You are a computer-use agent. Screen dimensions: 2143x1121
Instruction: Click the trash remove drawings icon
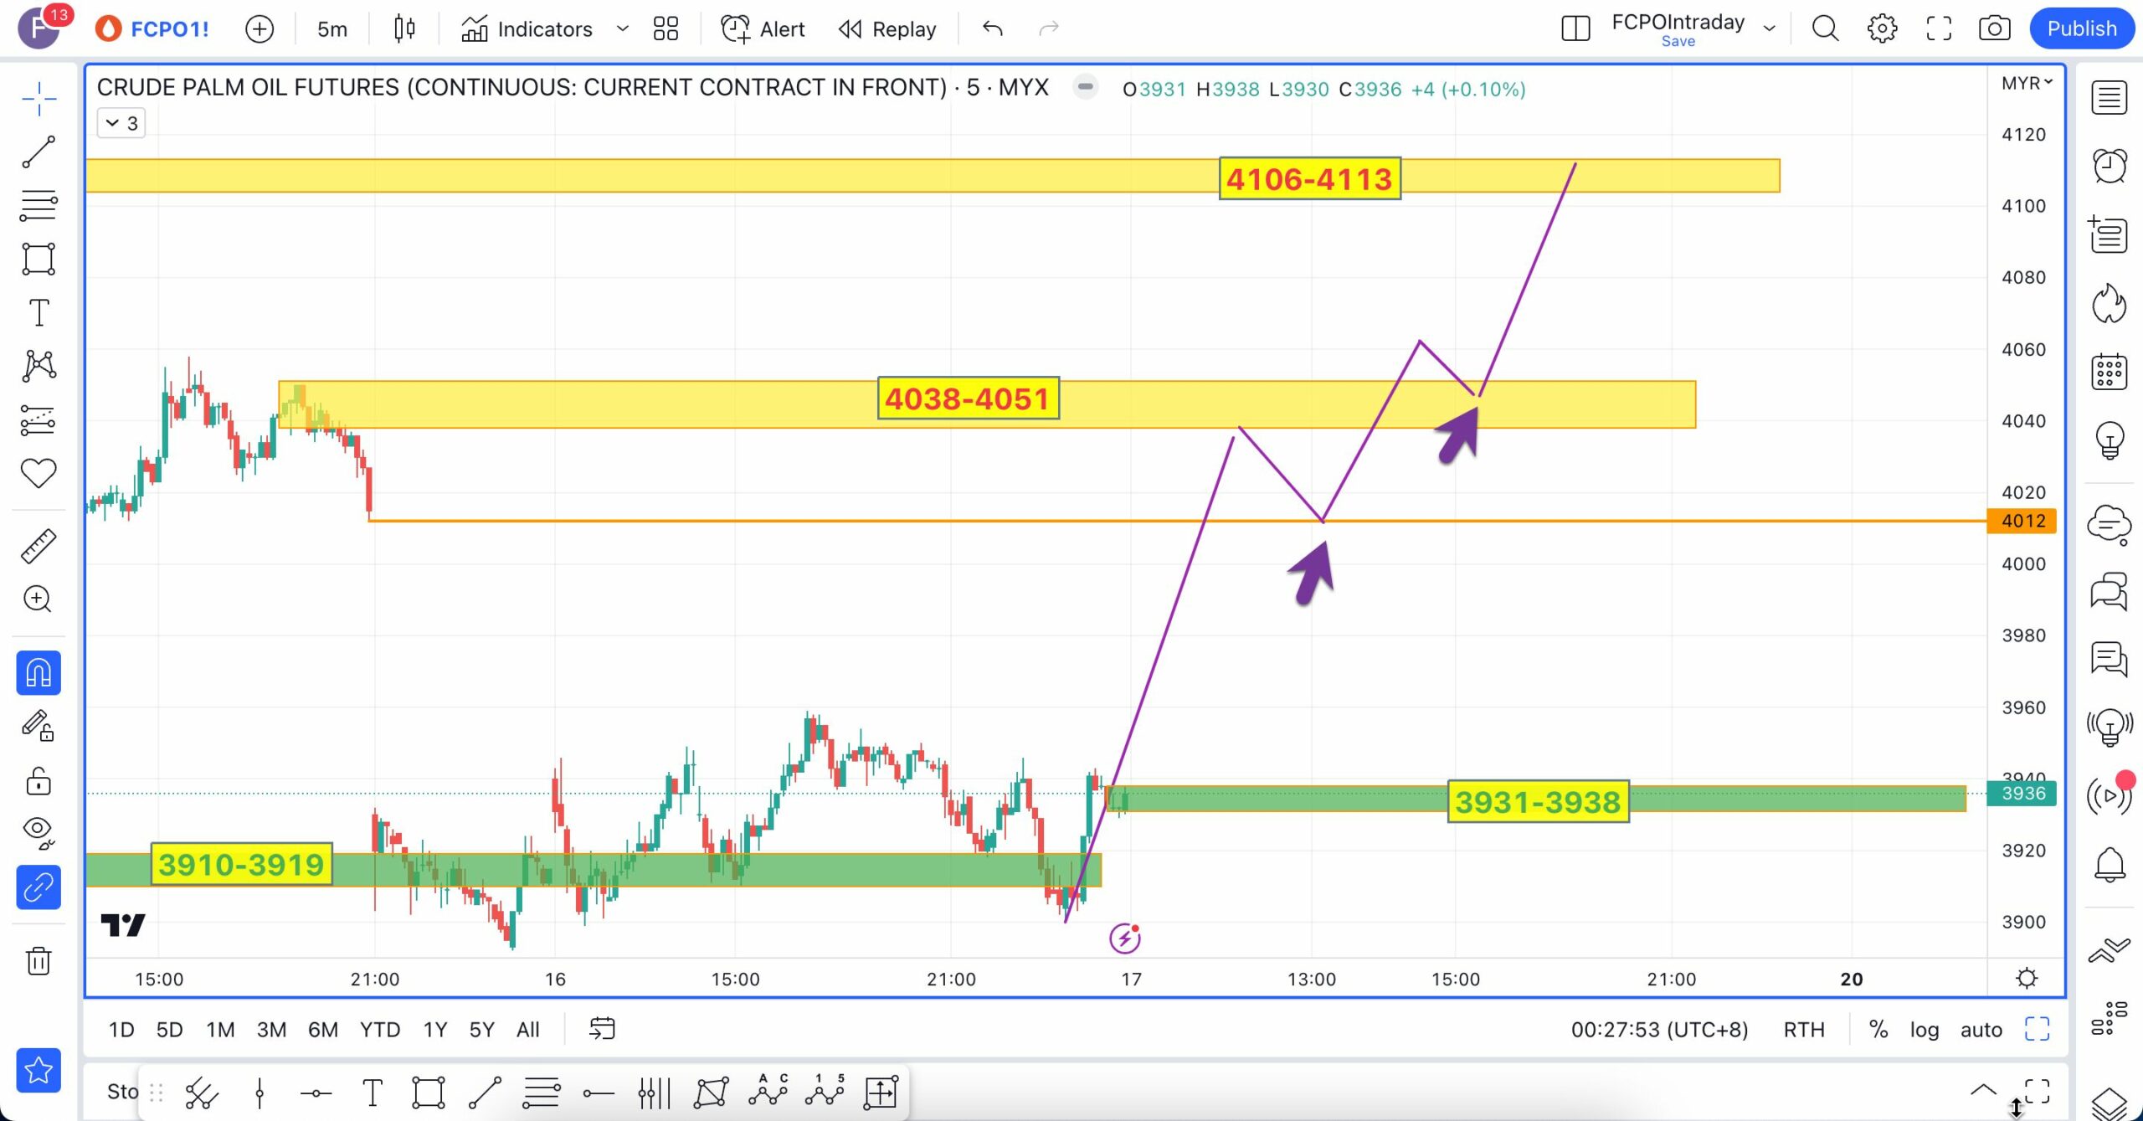(39, 960)
